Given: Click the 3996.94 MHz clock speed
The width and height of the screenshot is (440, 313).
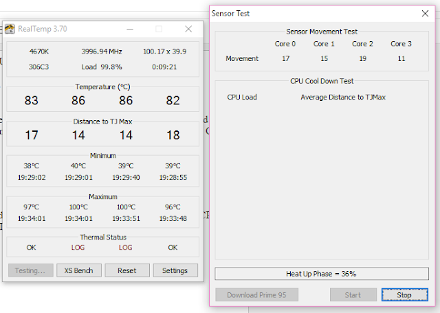Looking at the screenshot, I should pos(102,51).
